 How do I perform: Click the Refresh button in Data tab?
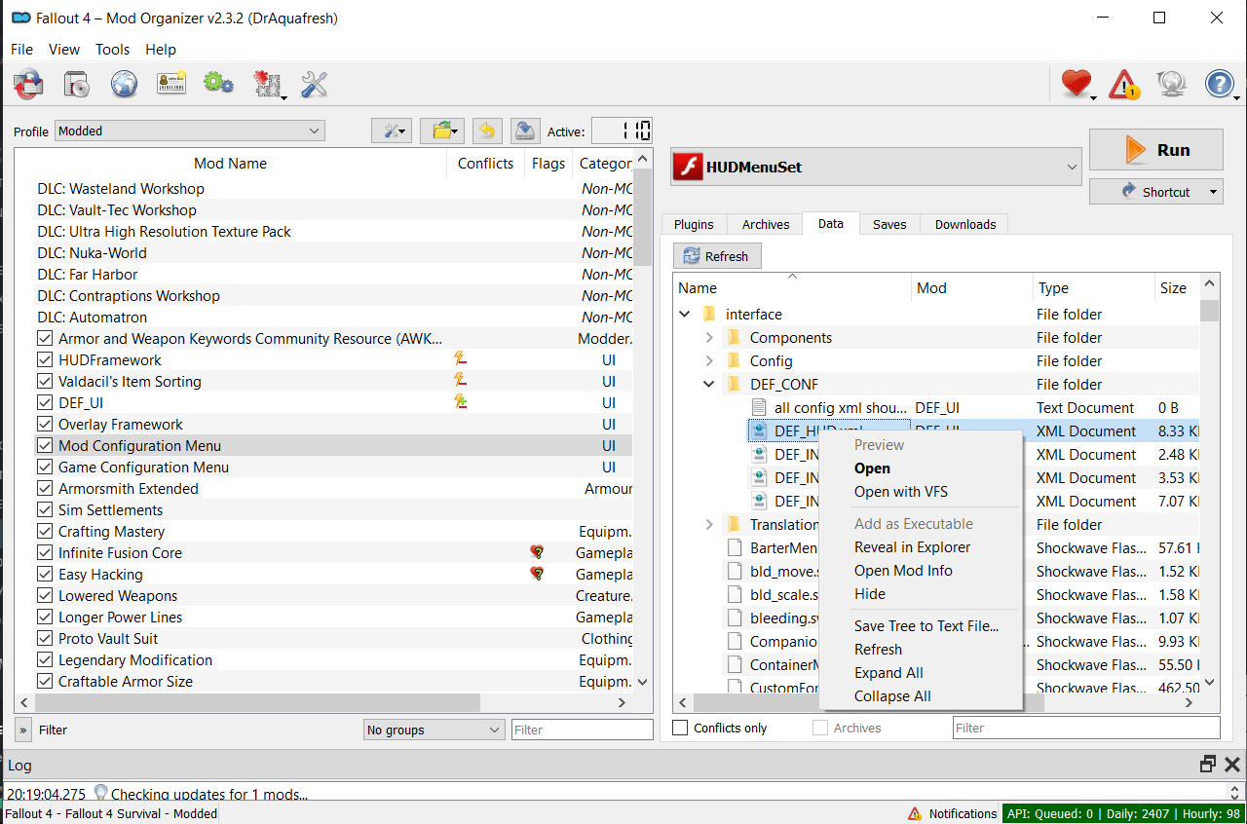(x=717, y=256)
